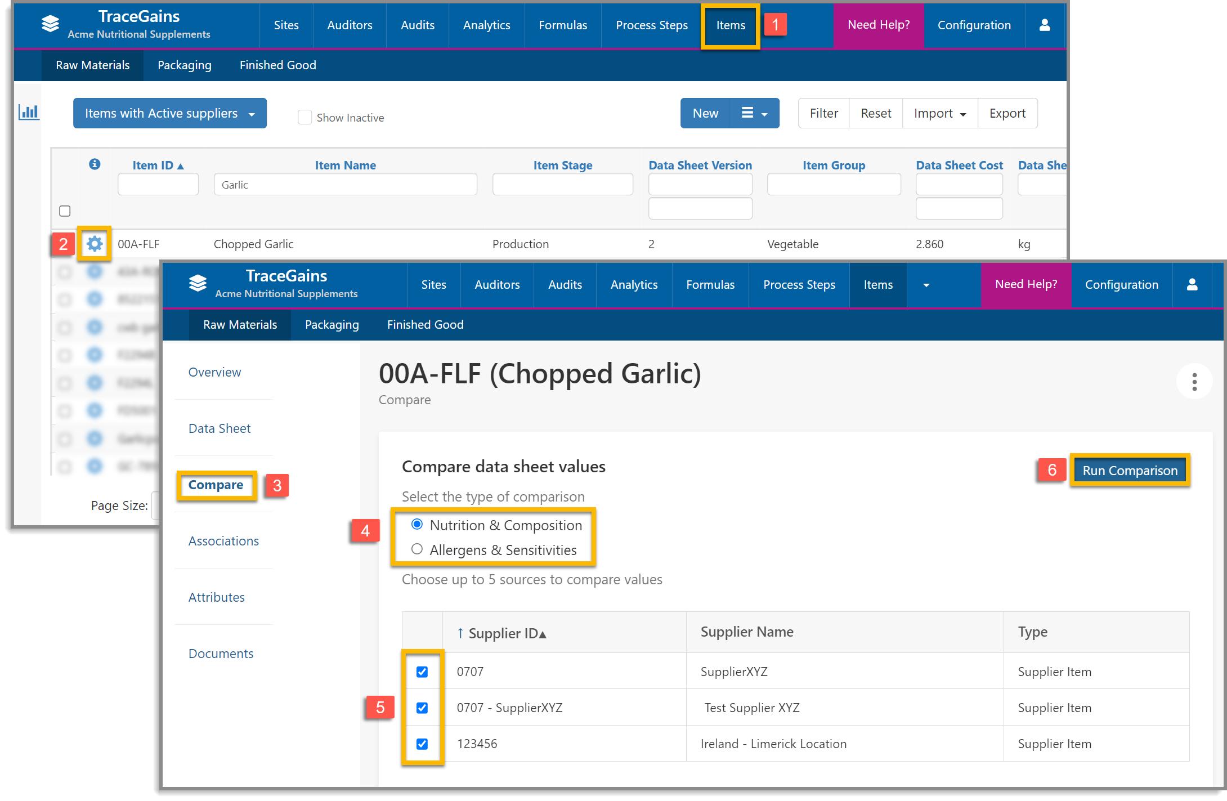Open Analytics in the front window
The image size is (1227, 801).
coord(634,285)
